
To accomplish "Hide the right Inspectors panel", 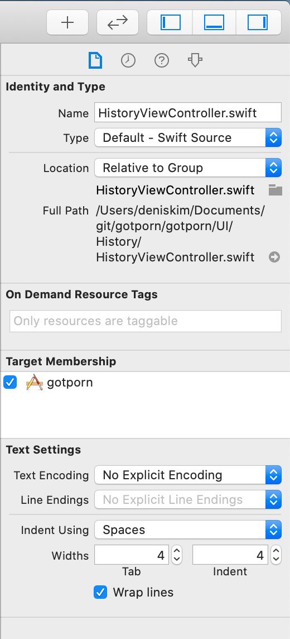I will [x=258, y=22].
